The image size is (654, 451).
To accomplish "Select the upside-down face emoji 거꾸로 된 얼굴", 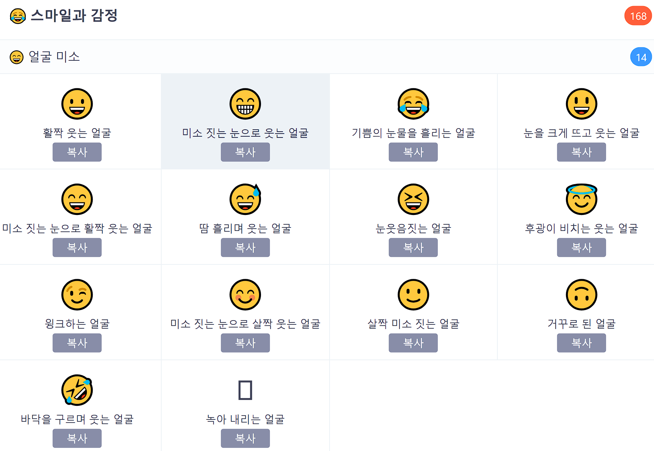I will (581, 294).
